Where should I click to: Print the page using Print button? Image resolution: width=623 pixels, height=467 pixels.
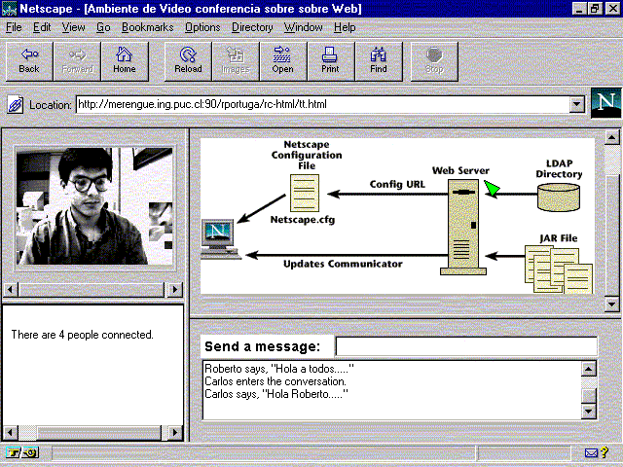[x=331, y=61]
